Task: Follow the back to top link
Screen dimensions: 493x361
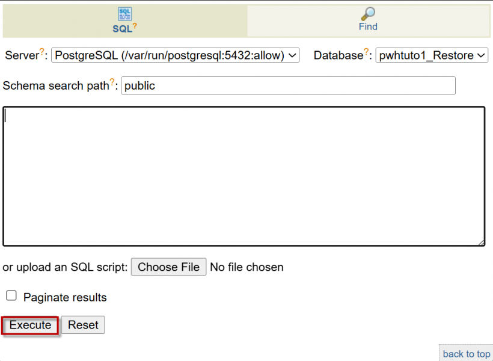Action: pyautogui.click(x=466, y=354)
